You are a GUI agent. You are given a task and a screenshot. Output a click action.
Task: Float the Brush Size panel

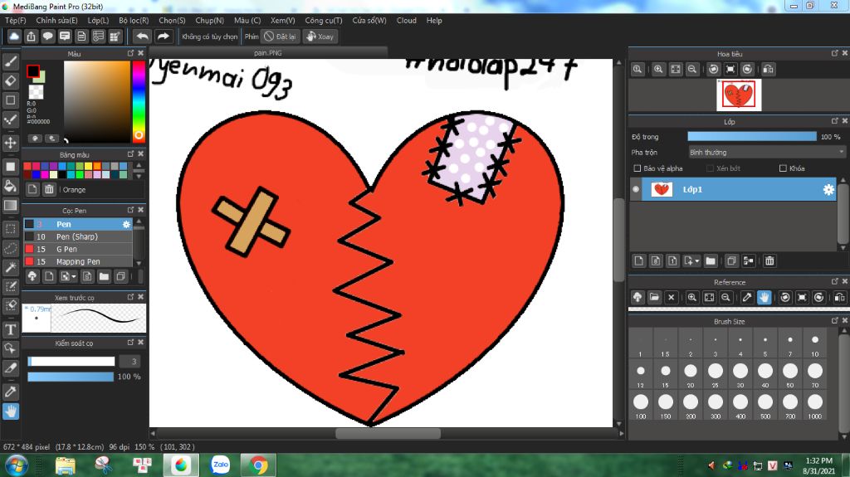835,321
